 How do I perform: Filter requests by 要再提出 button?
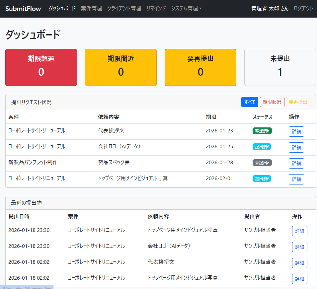pyautogui.click(x=298, y=102)
